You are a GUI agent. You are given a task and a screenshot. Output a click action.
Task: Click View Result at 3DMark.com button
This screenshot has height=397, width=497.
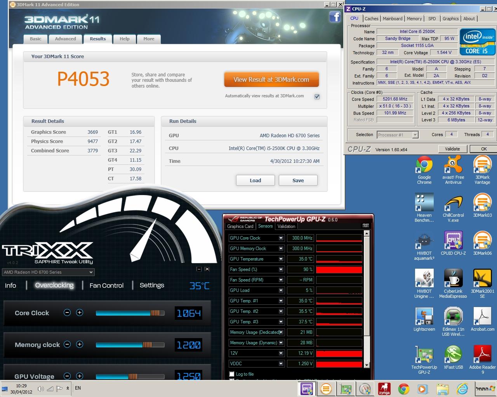pyautogui.click(x=271, y=79)
